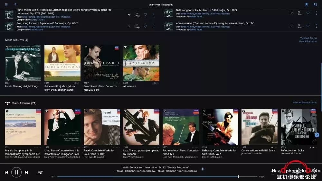Click the playback seek bar
This screenshot has height=181, width=322.
(x=157, y=176)
